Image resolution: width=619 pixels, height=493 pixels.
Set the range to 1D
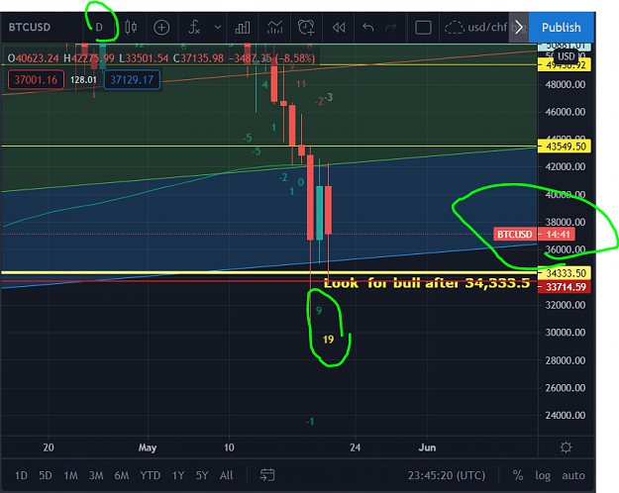[x=21, y=475]
